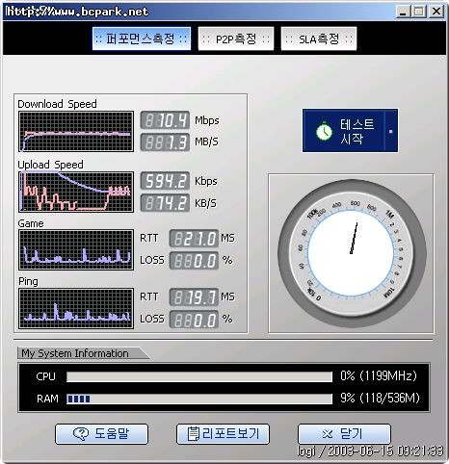View the report via 리포트보기 button
This screenshot has height=464, width=449.
point(223,434)
